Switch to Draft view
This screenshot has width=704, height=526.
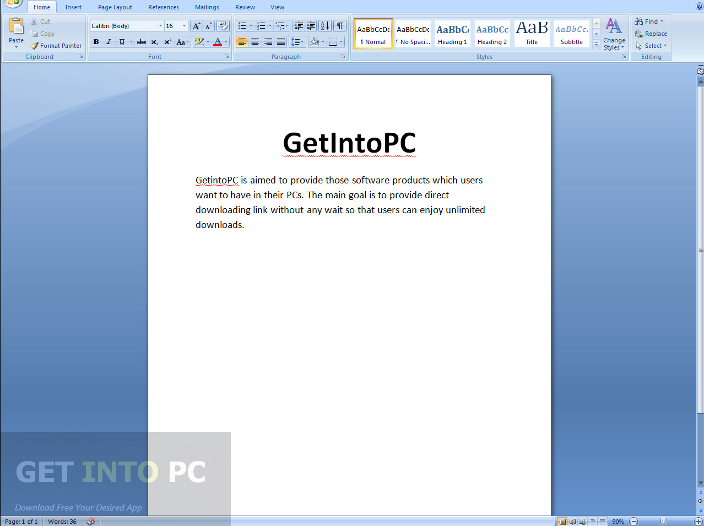tap(602, 522)
